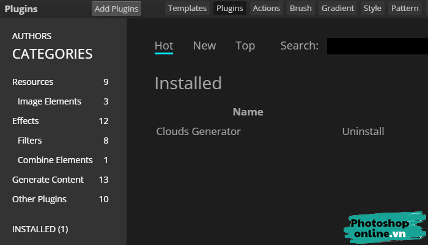Screen dimensions: 428x245
Task: Show the New plugins list
Action: click(x=204, y=46)
